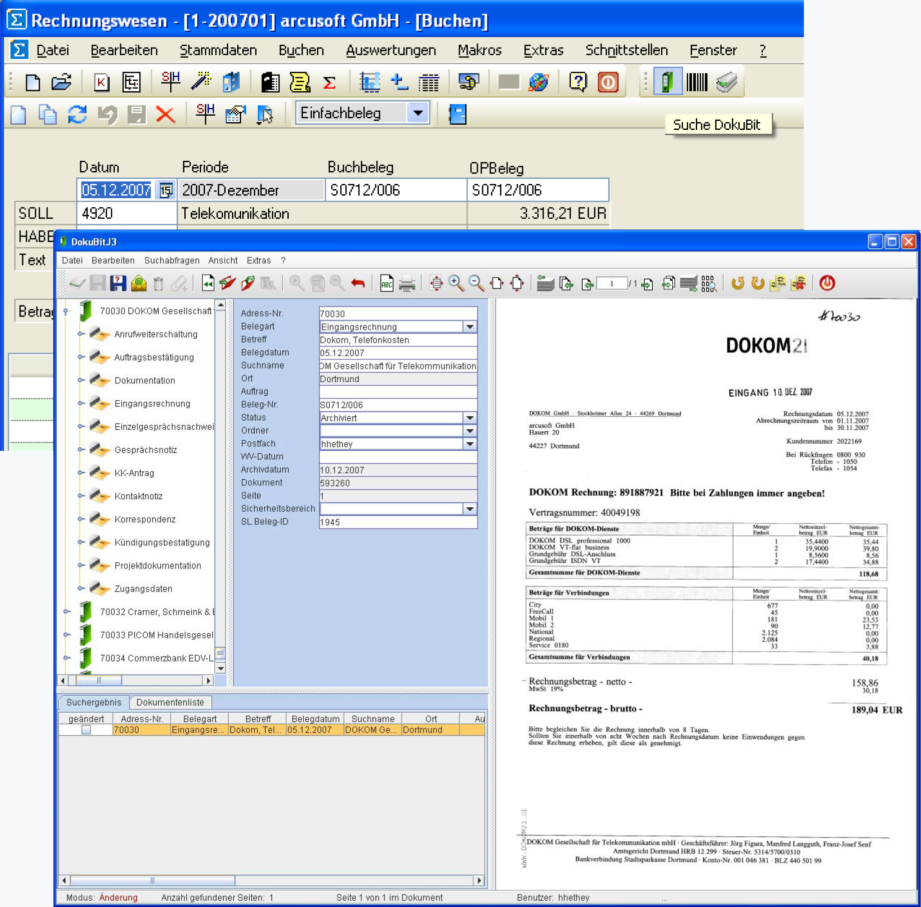Open the Belegart dropdown
Image resolution: width=921 pixels, height=907 pixels.
point(470,327)
